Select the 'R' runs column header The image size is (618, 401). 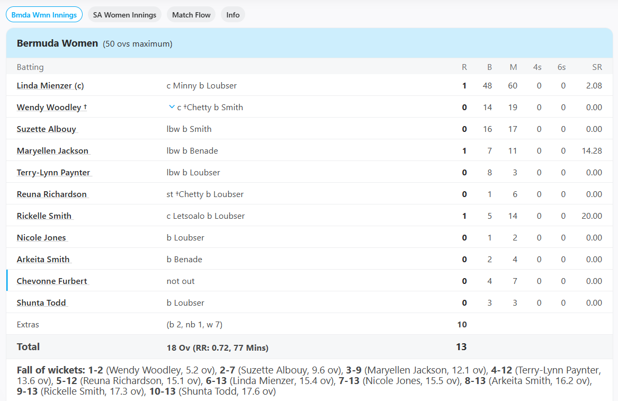tap(464, 67)
